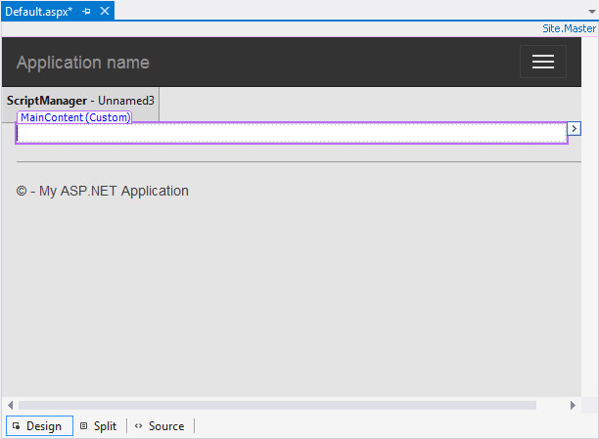Click the Source view brackets icon
Image resolution: width=599 pixels, height=439 pixels.
tap(139, 426)
